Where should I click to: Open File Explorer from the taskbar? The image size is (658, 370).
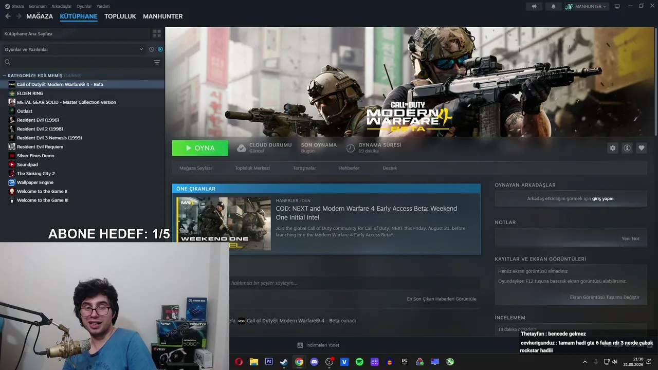pyautogui.click(x=253, y=362)
